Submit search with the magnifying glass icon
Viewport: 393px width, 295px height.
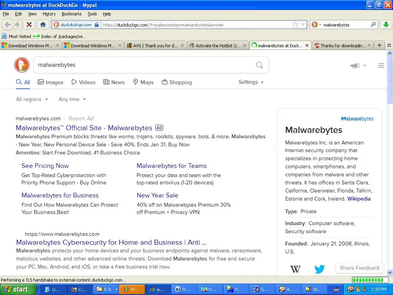[259, 65]
